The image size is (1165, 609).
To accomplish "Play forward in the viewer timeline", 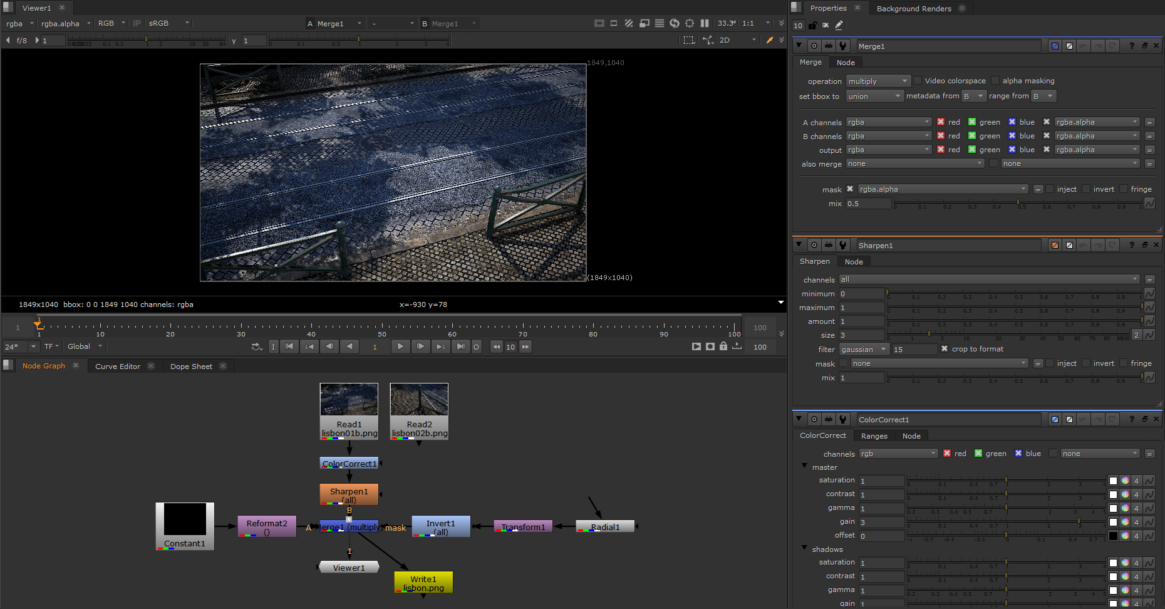I will pyautogui.click(x=400, y=346).
